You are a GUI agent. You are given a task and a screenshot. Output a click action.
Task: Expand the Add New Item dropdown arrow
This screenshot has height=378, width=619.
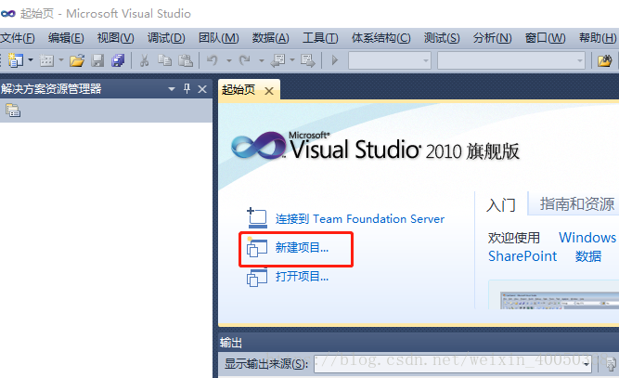coord(61,60)
